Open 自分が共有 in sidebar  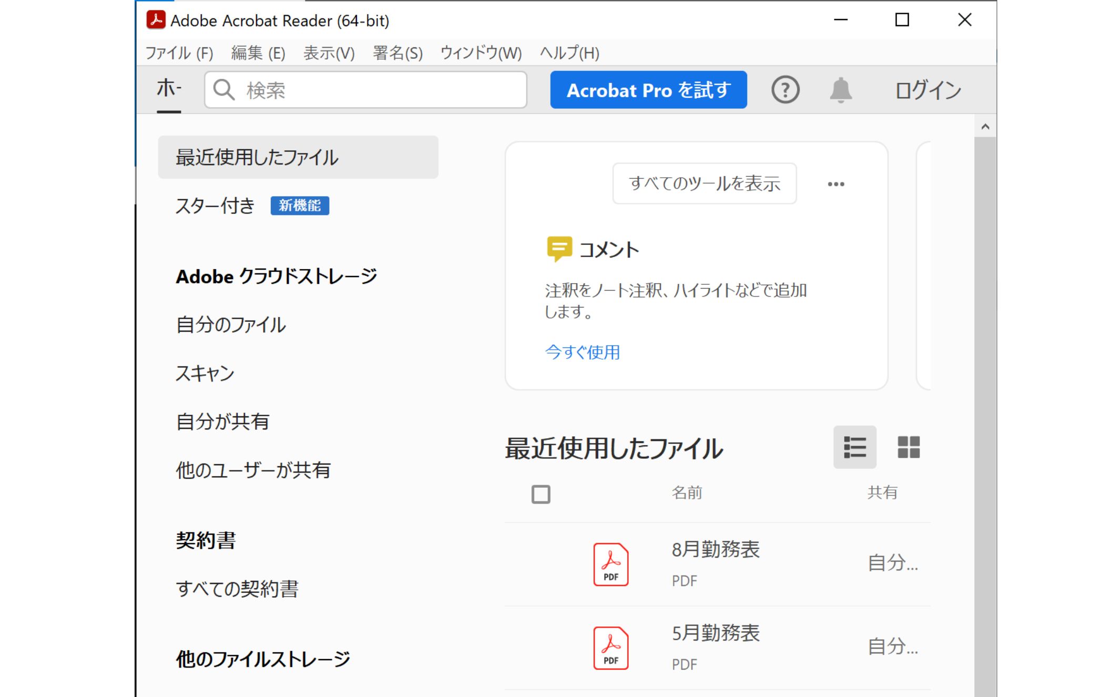222,422
